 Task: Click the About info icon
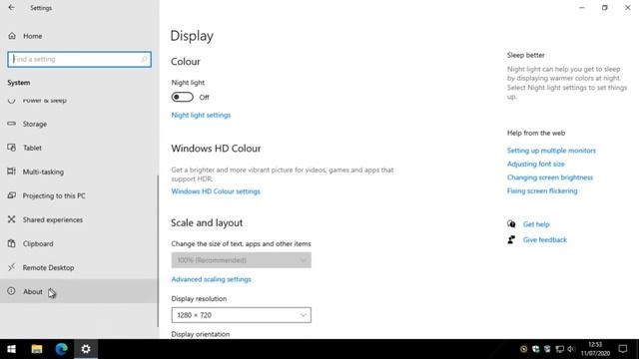(11, 291)
